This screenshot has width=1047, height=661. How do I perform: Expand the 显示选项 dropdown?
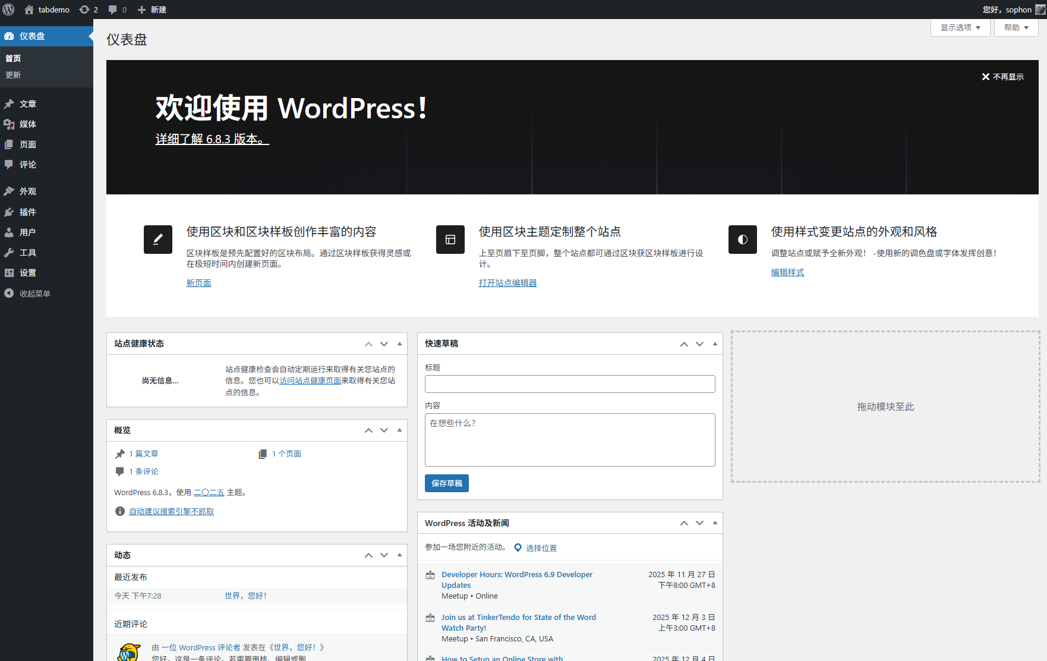pos(960,28)
